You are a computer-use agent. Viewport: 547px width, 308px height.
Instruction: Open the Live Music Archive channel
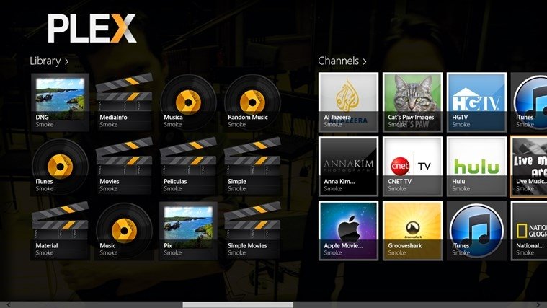529,167
